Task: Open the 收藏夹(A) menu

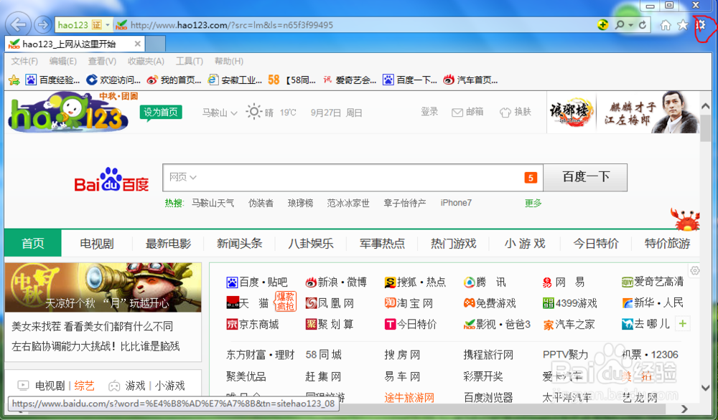Action: click(x=146, y=61)
